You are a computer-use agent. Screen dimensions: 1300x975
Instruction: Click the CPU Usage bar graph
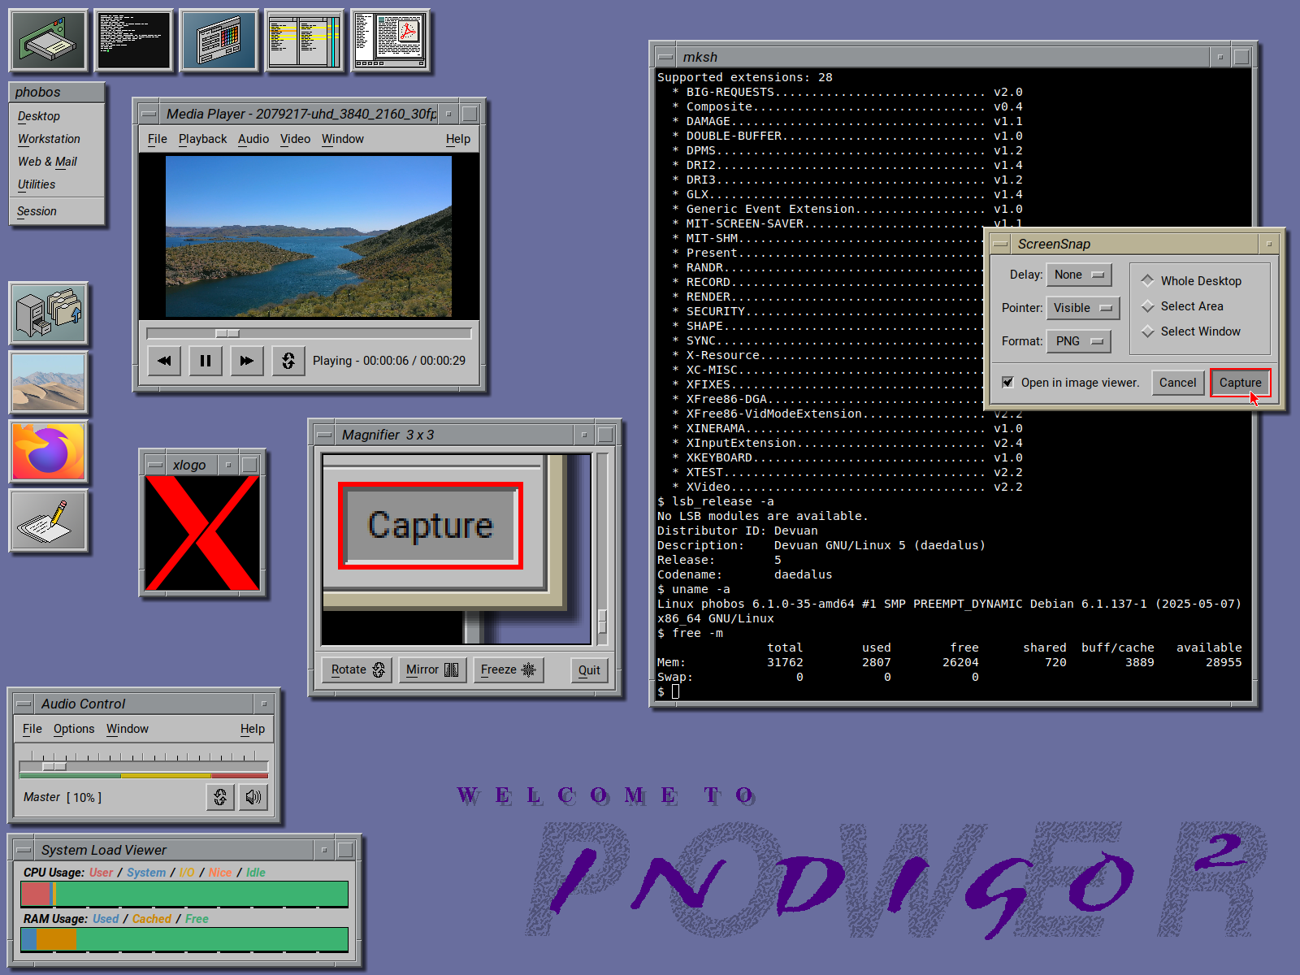click(184, 894)
